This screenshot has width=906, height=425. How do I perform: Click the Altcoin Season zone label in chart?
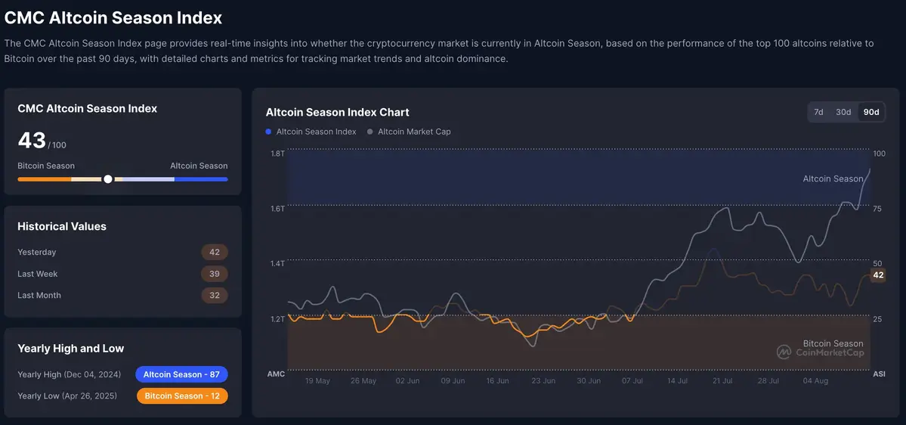[833, 179]
